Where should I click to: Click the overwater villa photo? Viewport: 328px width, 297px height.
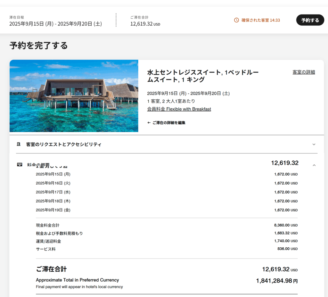74,96
